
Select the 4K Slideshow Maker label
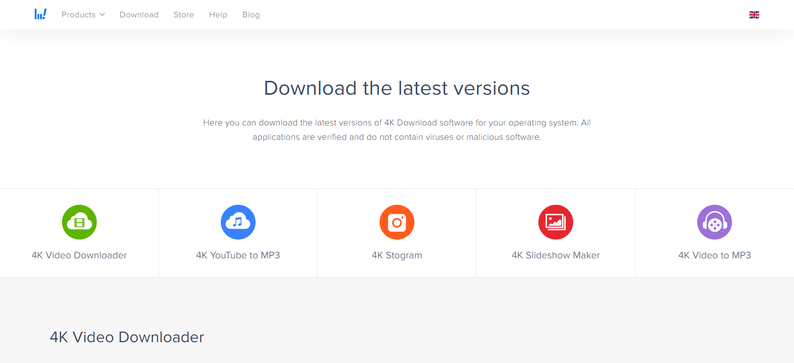pos(556,255)
